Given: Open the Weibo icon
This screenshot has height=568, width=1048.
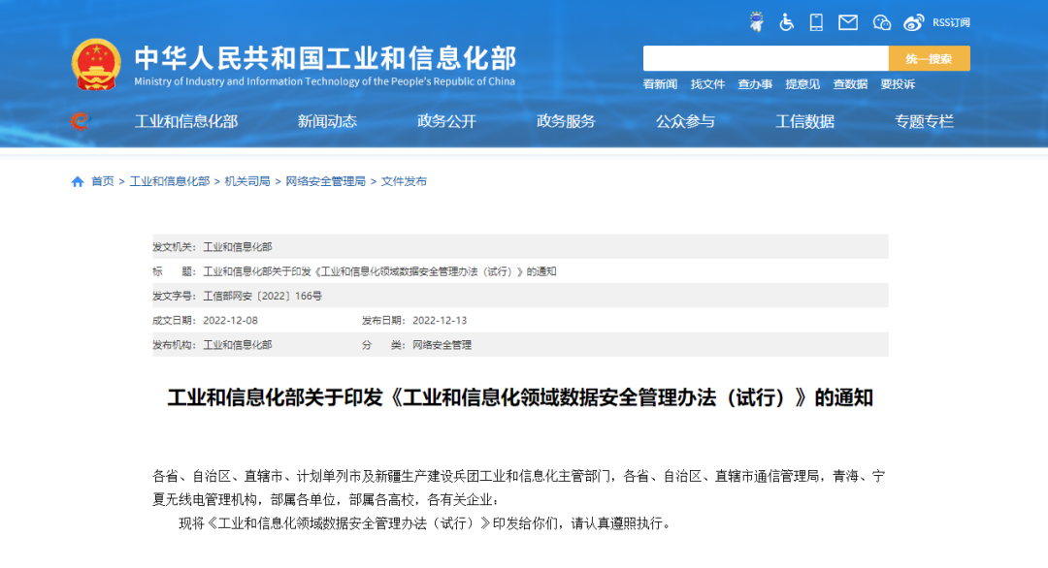Looking at the screenshot, I should click(x=914, y=22).
